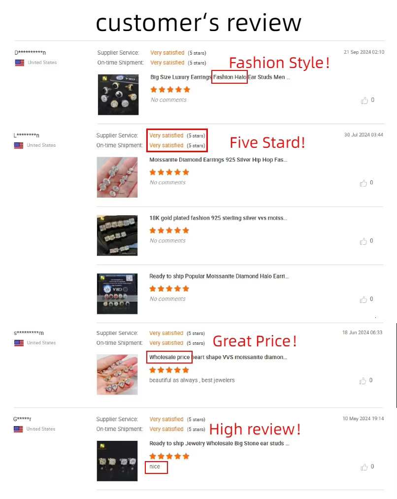Like the Popular Moissanite Halo Earring review
Viewport: 397px width, 499px height.
click(x=364, y=299)
